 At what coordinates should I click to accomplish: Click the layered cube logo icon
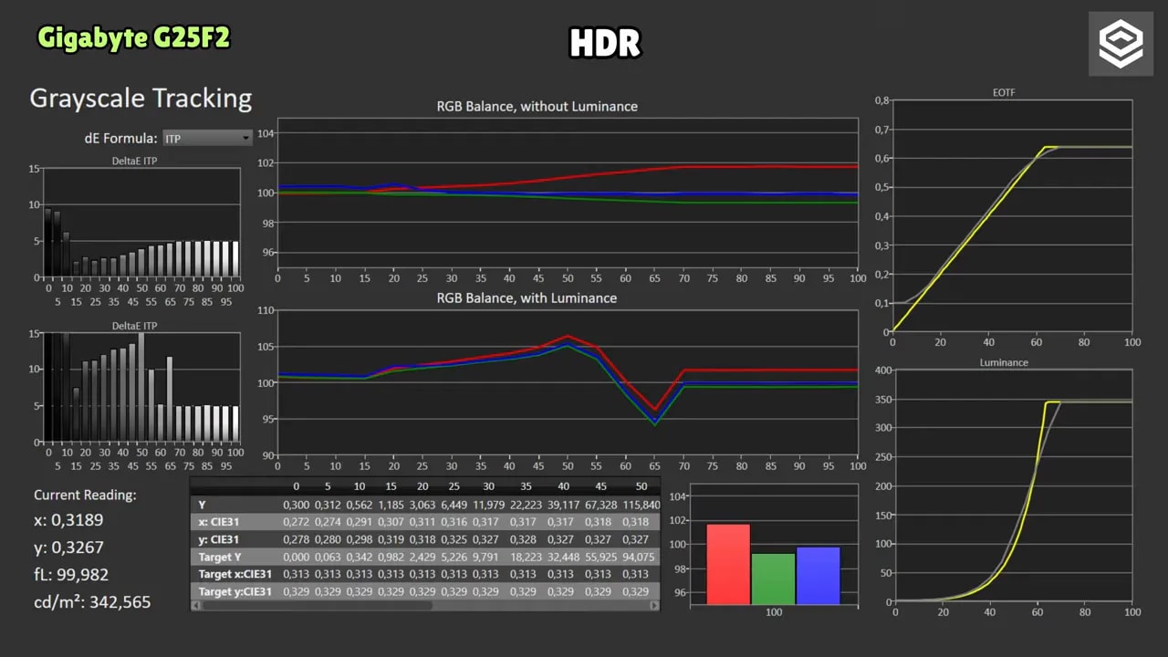coord(1121,44)
